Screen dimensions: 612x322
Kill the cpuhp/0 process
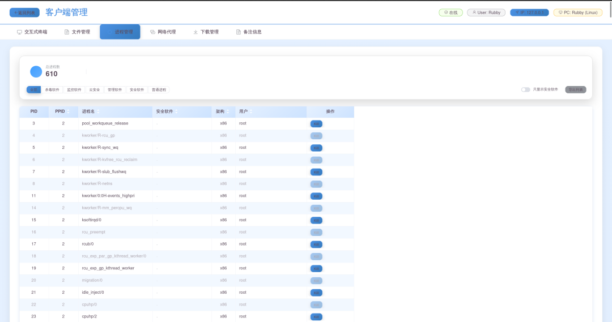click(316, 305)
